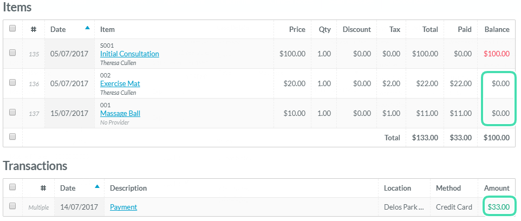Click the # column header in Transactions table
Image resolution: width=521 pixels, height=221 pixels.
[43, 188]
